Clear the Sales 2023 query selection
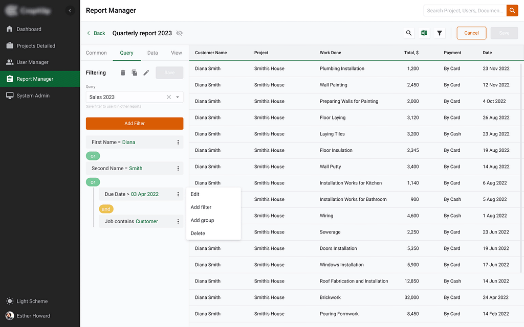Viewport: 524px width, 327px height. [169, 97]
